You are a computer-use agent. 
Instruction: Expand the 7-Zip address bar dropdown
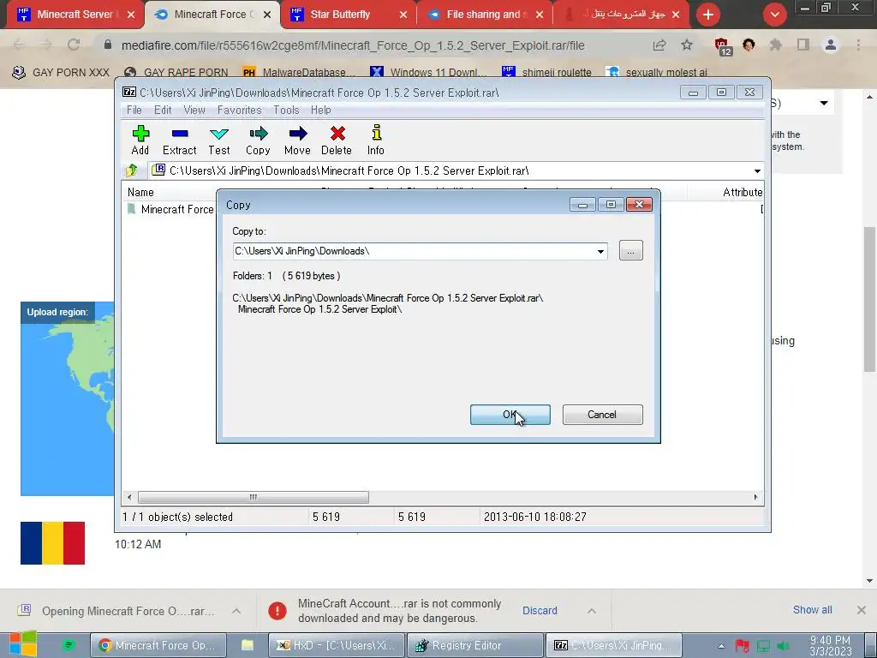click(757, 170)
